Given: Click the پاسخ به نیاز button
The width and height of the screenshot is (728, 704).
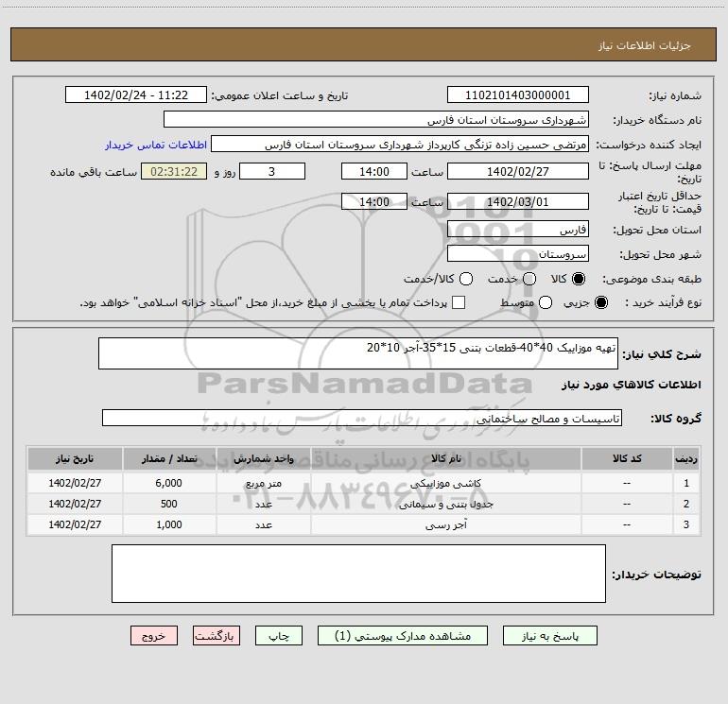Looking at the screenshot, I should 549,636.
